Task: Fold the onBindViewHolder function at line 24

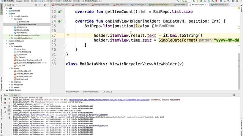Action: click(65, 21)
